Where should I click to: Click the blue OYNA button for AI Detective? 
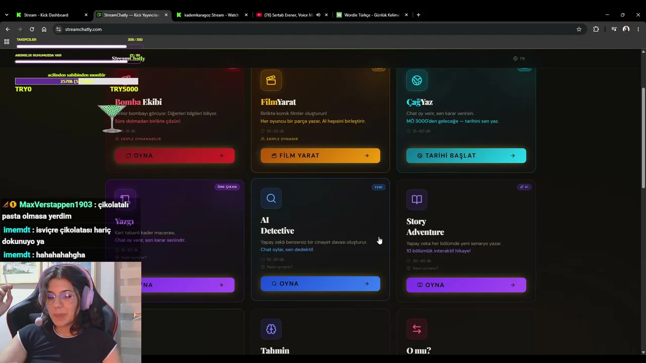point(320,284)
